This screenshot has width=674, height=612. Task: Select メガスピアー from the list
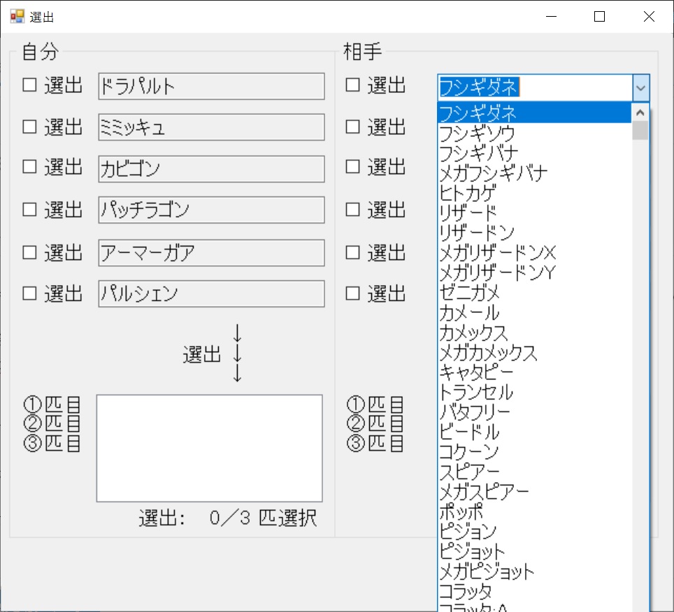tap(534, 493)
